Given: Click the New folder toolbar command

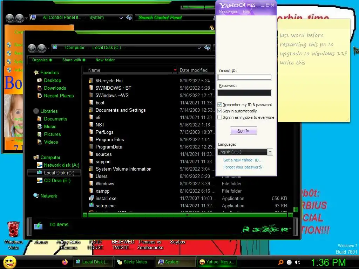Looking at the screenshot, I should [x=105, y=60].
